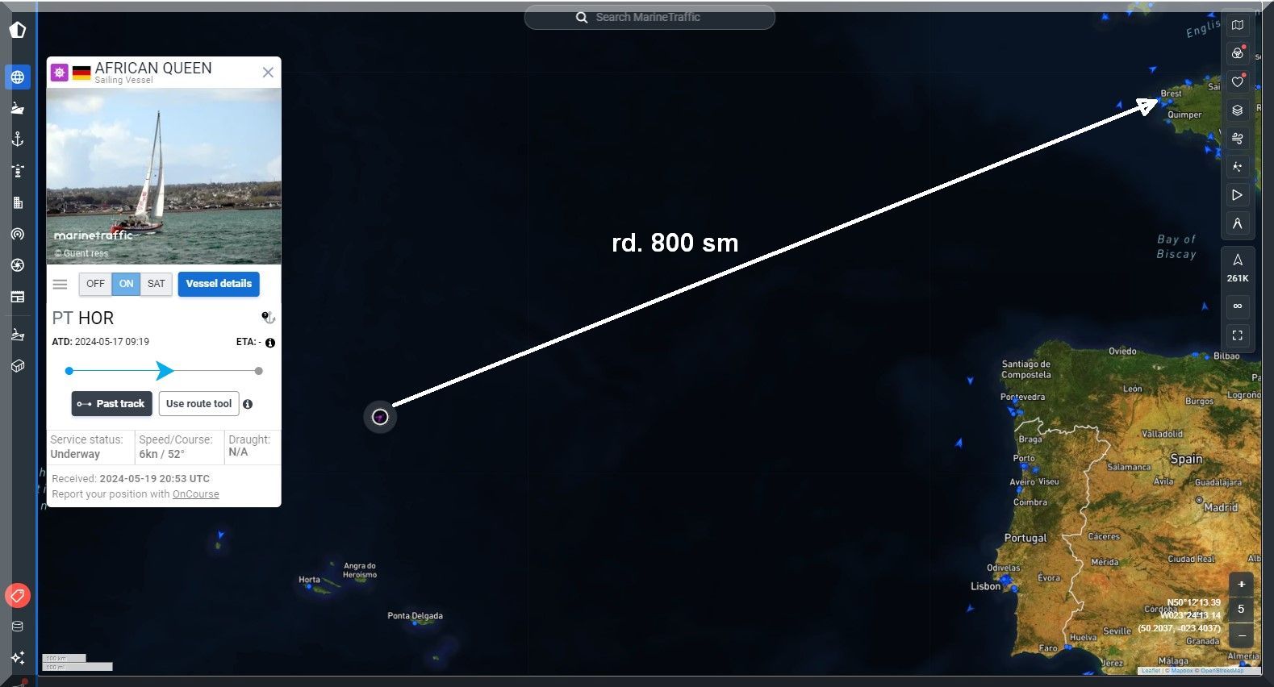The height and width of the screenshot is (687, 1274).
Task: Enter fullscreen map mode
Action: click(1237, 335)
